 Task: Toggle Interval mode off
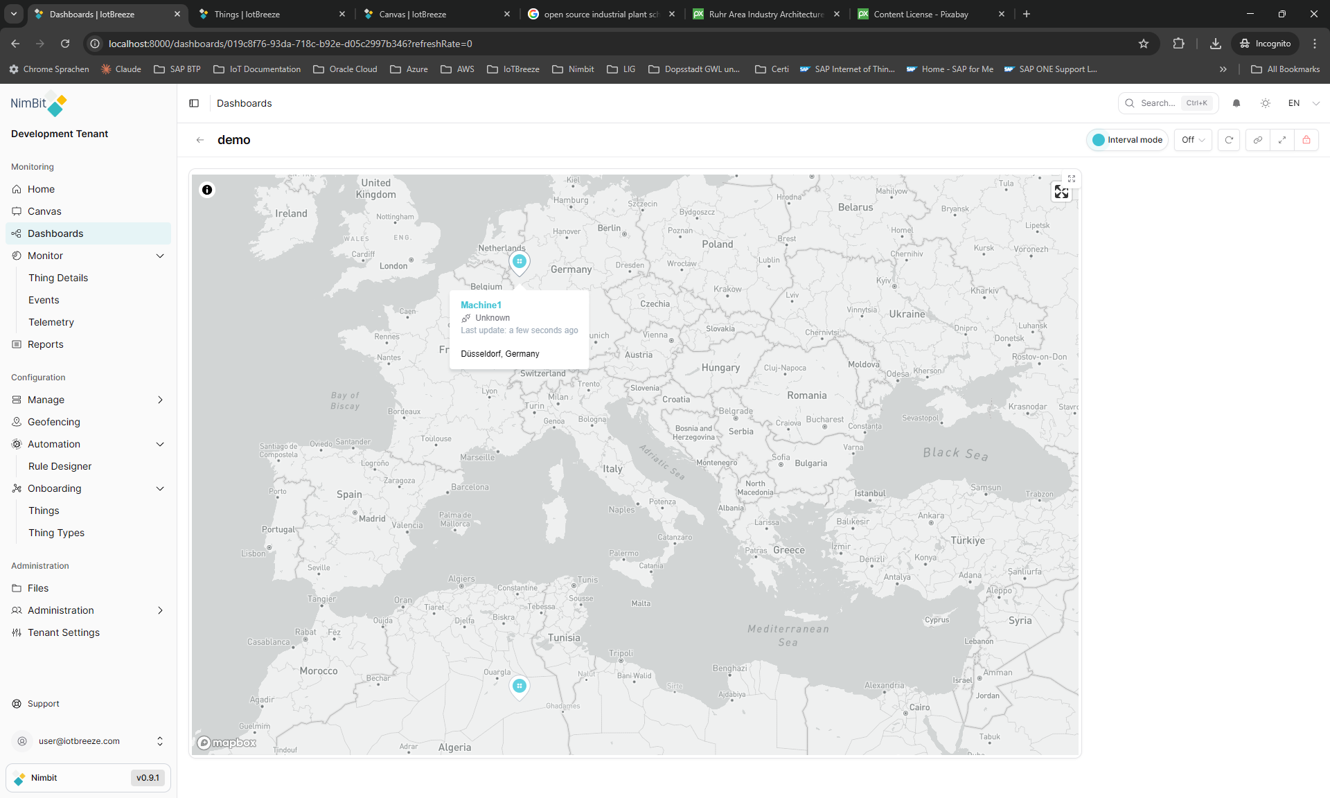pos(1127,140)
